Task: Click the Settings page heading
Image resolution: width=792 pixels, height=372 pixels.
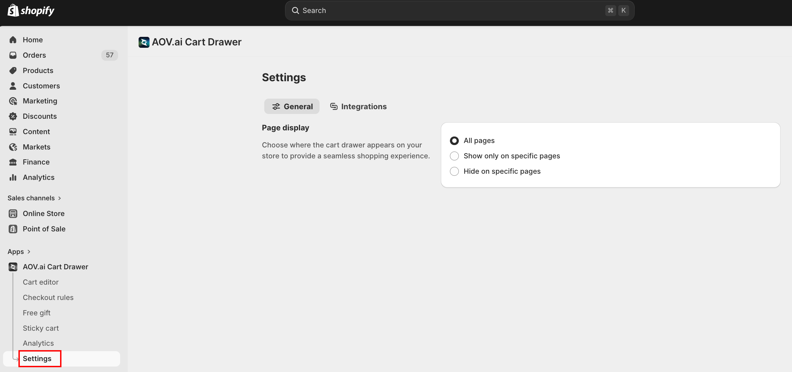Action: click(284, 77)
